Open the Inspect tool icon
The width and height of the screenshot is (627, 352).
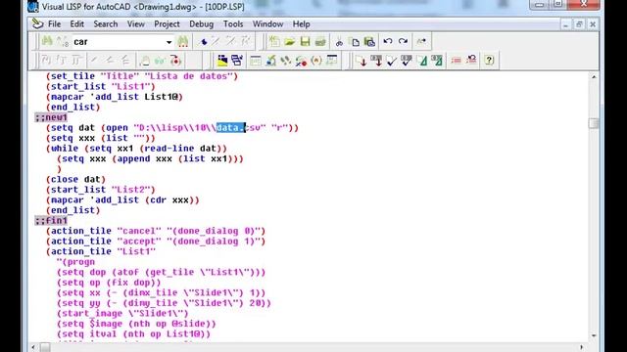pos(270,61)
